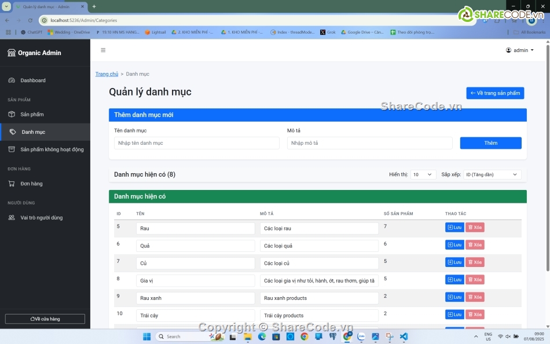The height and width of the screenshot is (344, 550).
Task: Open the admin user dropdown
Action: tap(520, 50)
